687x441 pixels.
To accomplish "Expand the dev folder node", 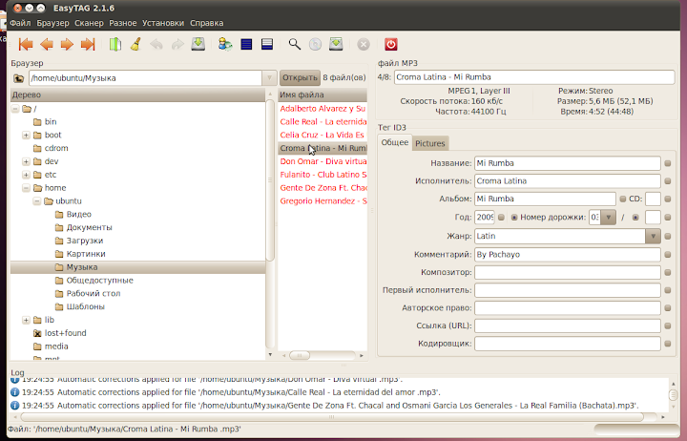I will pyautogui.click(x=27, y=161).
